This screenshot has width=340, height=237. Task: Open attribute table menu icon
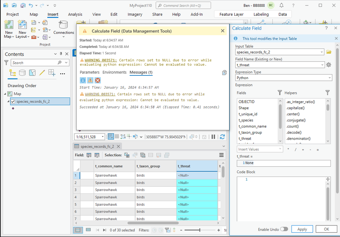pos(222,155)
